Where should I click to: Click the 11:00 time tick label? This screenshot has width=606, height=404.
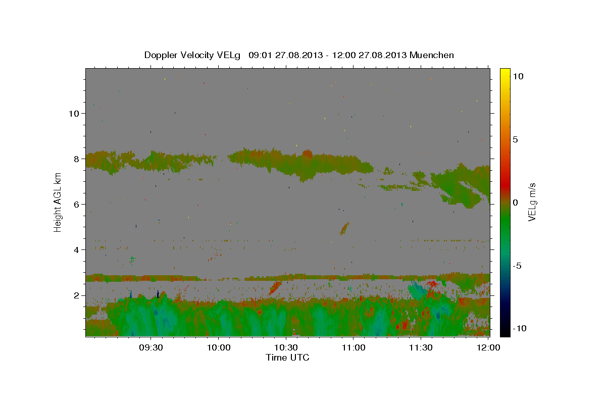click(353, 348)
